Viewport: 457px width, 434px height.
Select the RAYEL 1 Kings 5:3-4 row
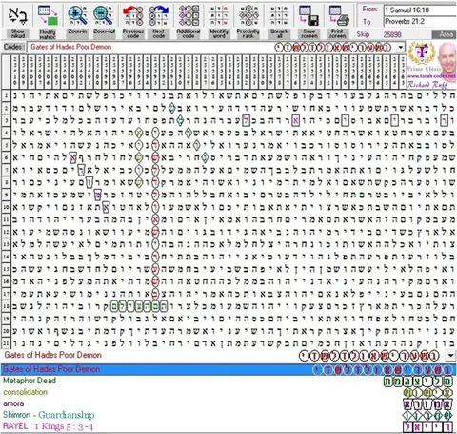228,426
